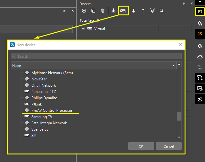The width and height of the screenshot is (205, 162).
Task: Open the new device from library icon
Action: (x=123, y=11)
